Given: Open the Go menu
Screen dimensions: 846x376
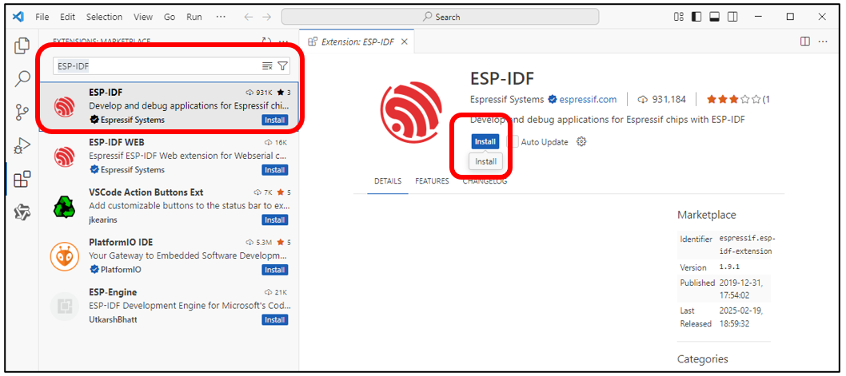Looking at the screenshot, I should click(x=170, y=17).
